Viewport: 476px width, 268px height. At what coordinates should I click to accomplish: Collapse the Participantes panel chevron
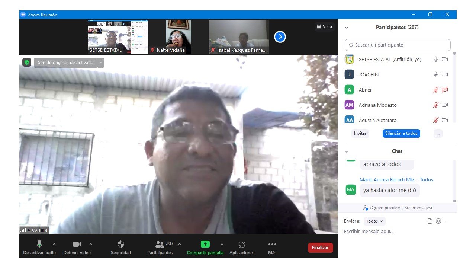pyautogui.click(x=347, y=28)
